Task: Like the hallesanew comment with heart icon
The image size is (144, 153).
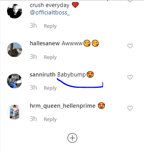Action: click(130, 46)
